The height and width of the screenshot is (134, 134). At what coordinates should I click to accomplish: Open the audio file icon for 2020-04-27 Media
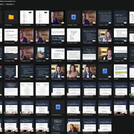[x=105, y=71]
